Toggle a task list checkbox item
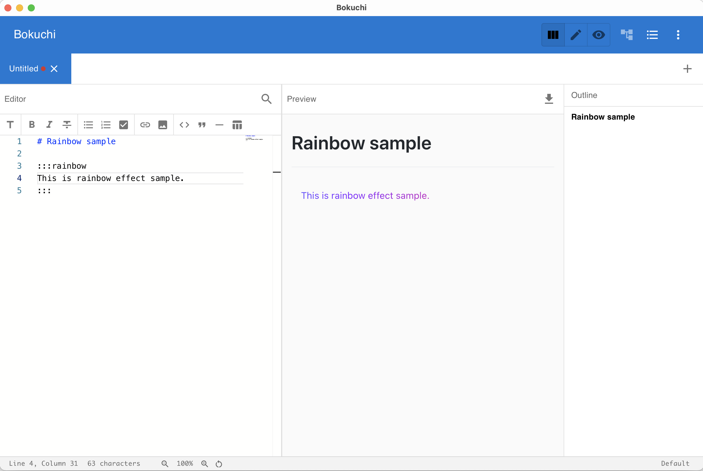703x471 pixels. 123,125
